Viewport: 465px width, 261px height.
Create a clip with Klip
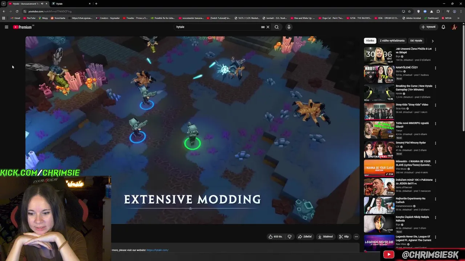tap(344, 237)
